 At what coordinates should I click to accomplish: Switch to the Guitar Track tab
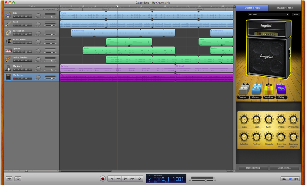(252, 8)
